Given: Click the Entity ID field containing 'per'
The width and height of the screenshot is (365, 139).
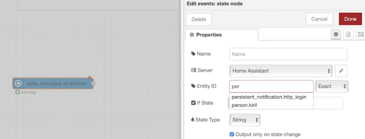Looking at the screenshot, I should (x=271, y=86).
